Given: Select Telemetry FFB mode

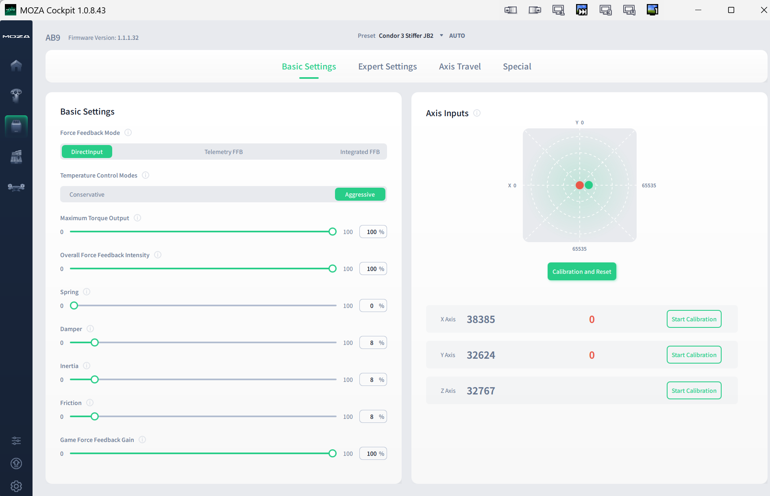Looking at the screenshot, I should coord(224,152).
